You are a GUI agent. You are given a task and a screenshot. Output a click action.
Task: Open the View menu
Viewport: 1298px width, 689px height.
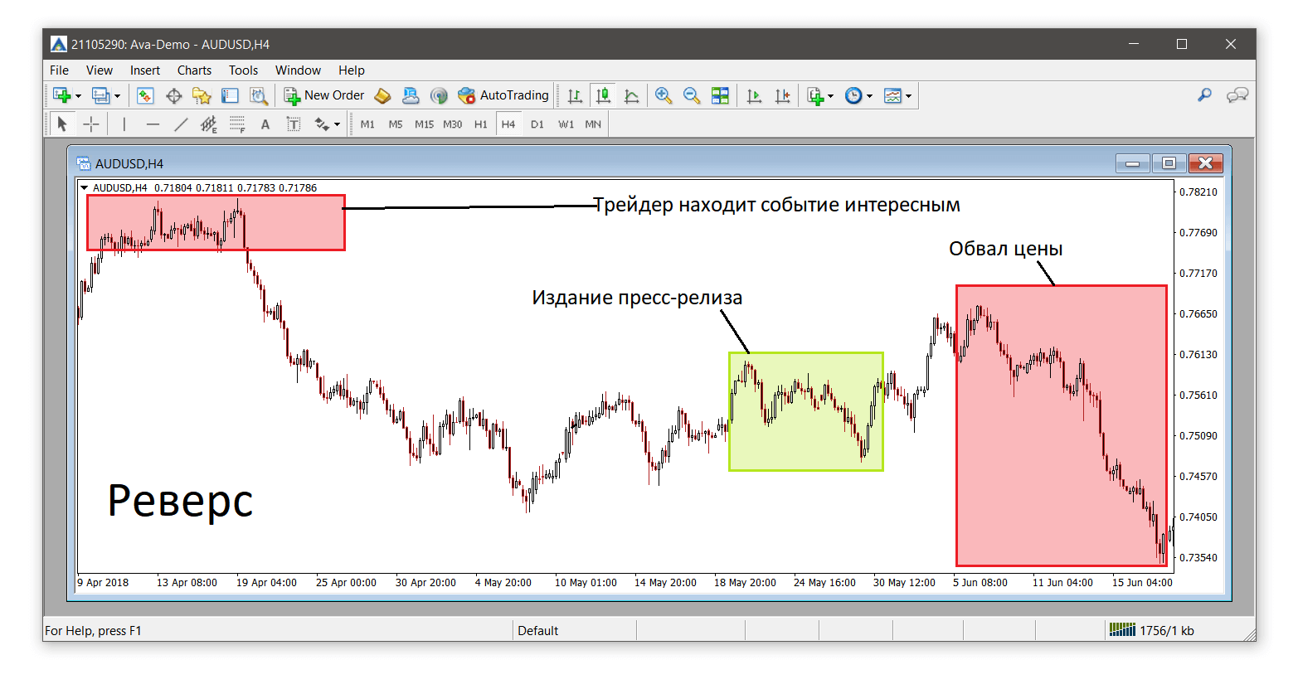point(100,70)
